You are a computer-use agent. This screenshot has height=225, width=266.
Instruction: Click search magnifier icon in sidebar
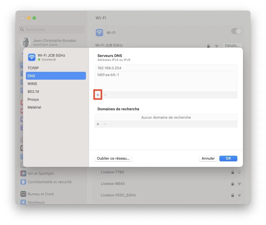[x=22, y=29]
